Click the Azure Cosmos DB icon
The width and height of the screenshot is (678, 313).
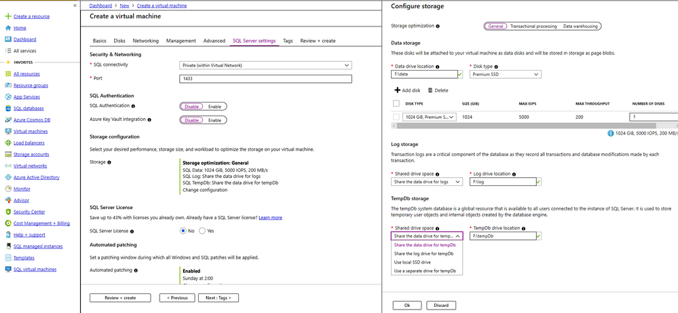[7, 119]
